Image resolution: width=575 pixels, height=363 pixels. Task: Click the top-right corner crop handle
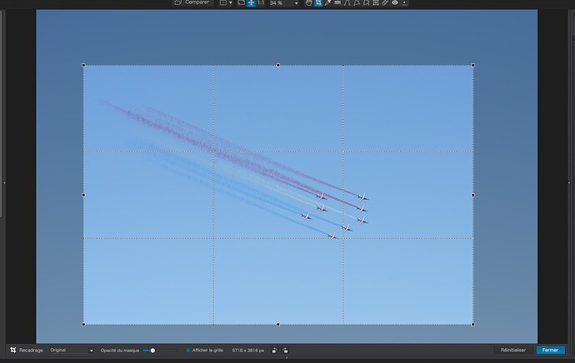(473, 65)
